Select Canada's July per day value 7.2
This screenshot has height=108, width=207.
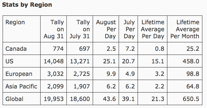click(130, 49)
